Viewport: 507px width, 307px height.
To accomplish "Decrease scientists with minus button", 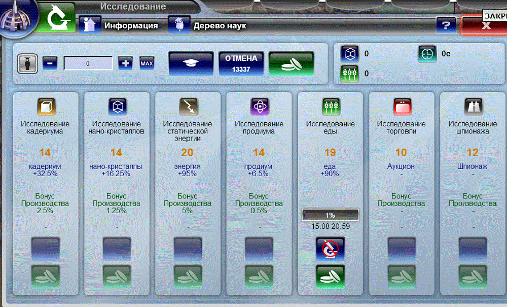I will (50, 63).
